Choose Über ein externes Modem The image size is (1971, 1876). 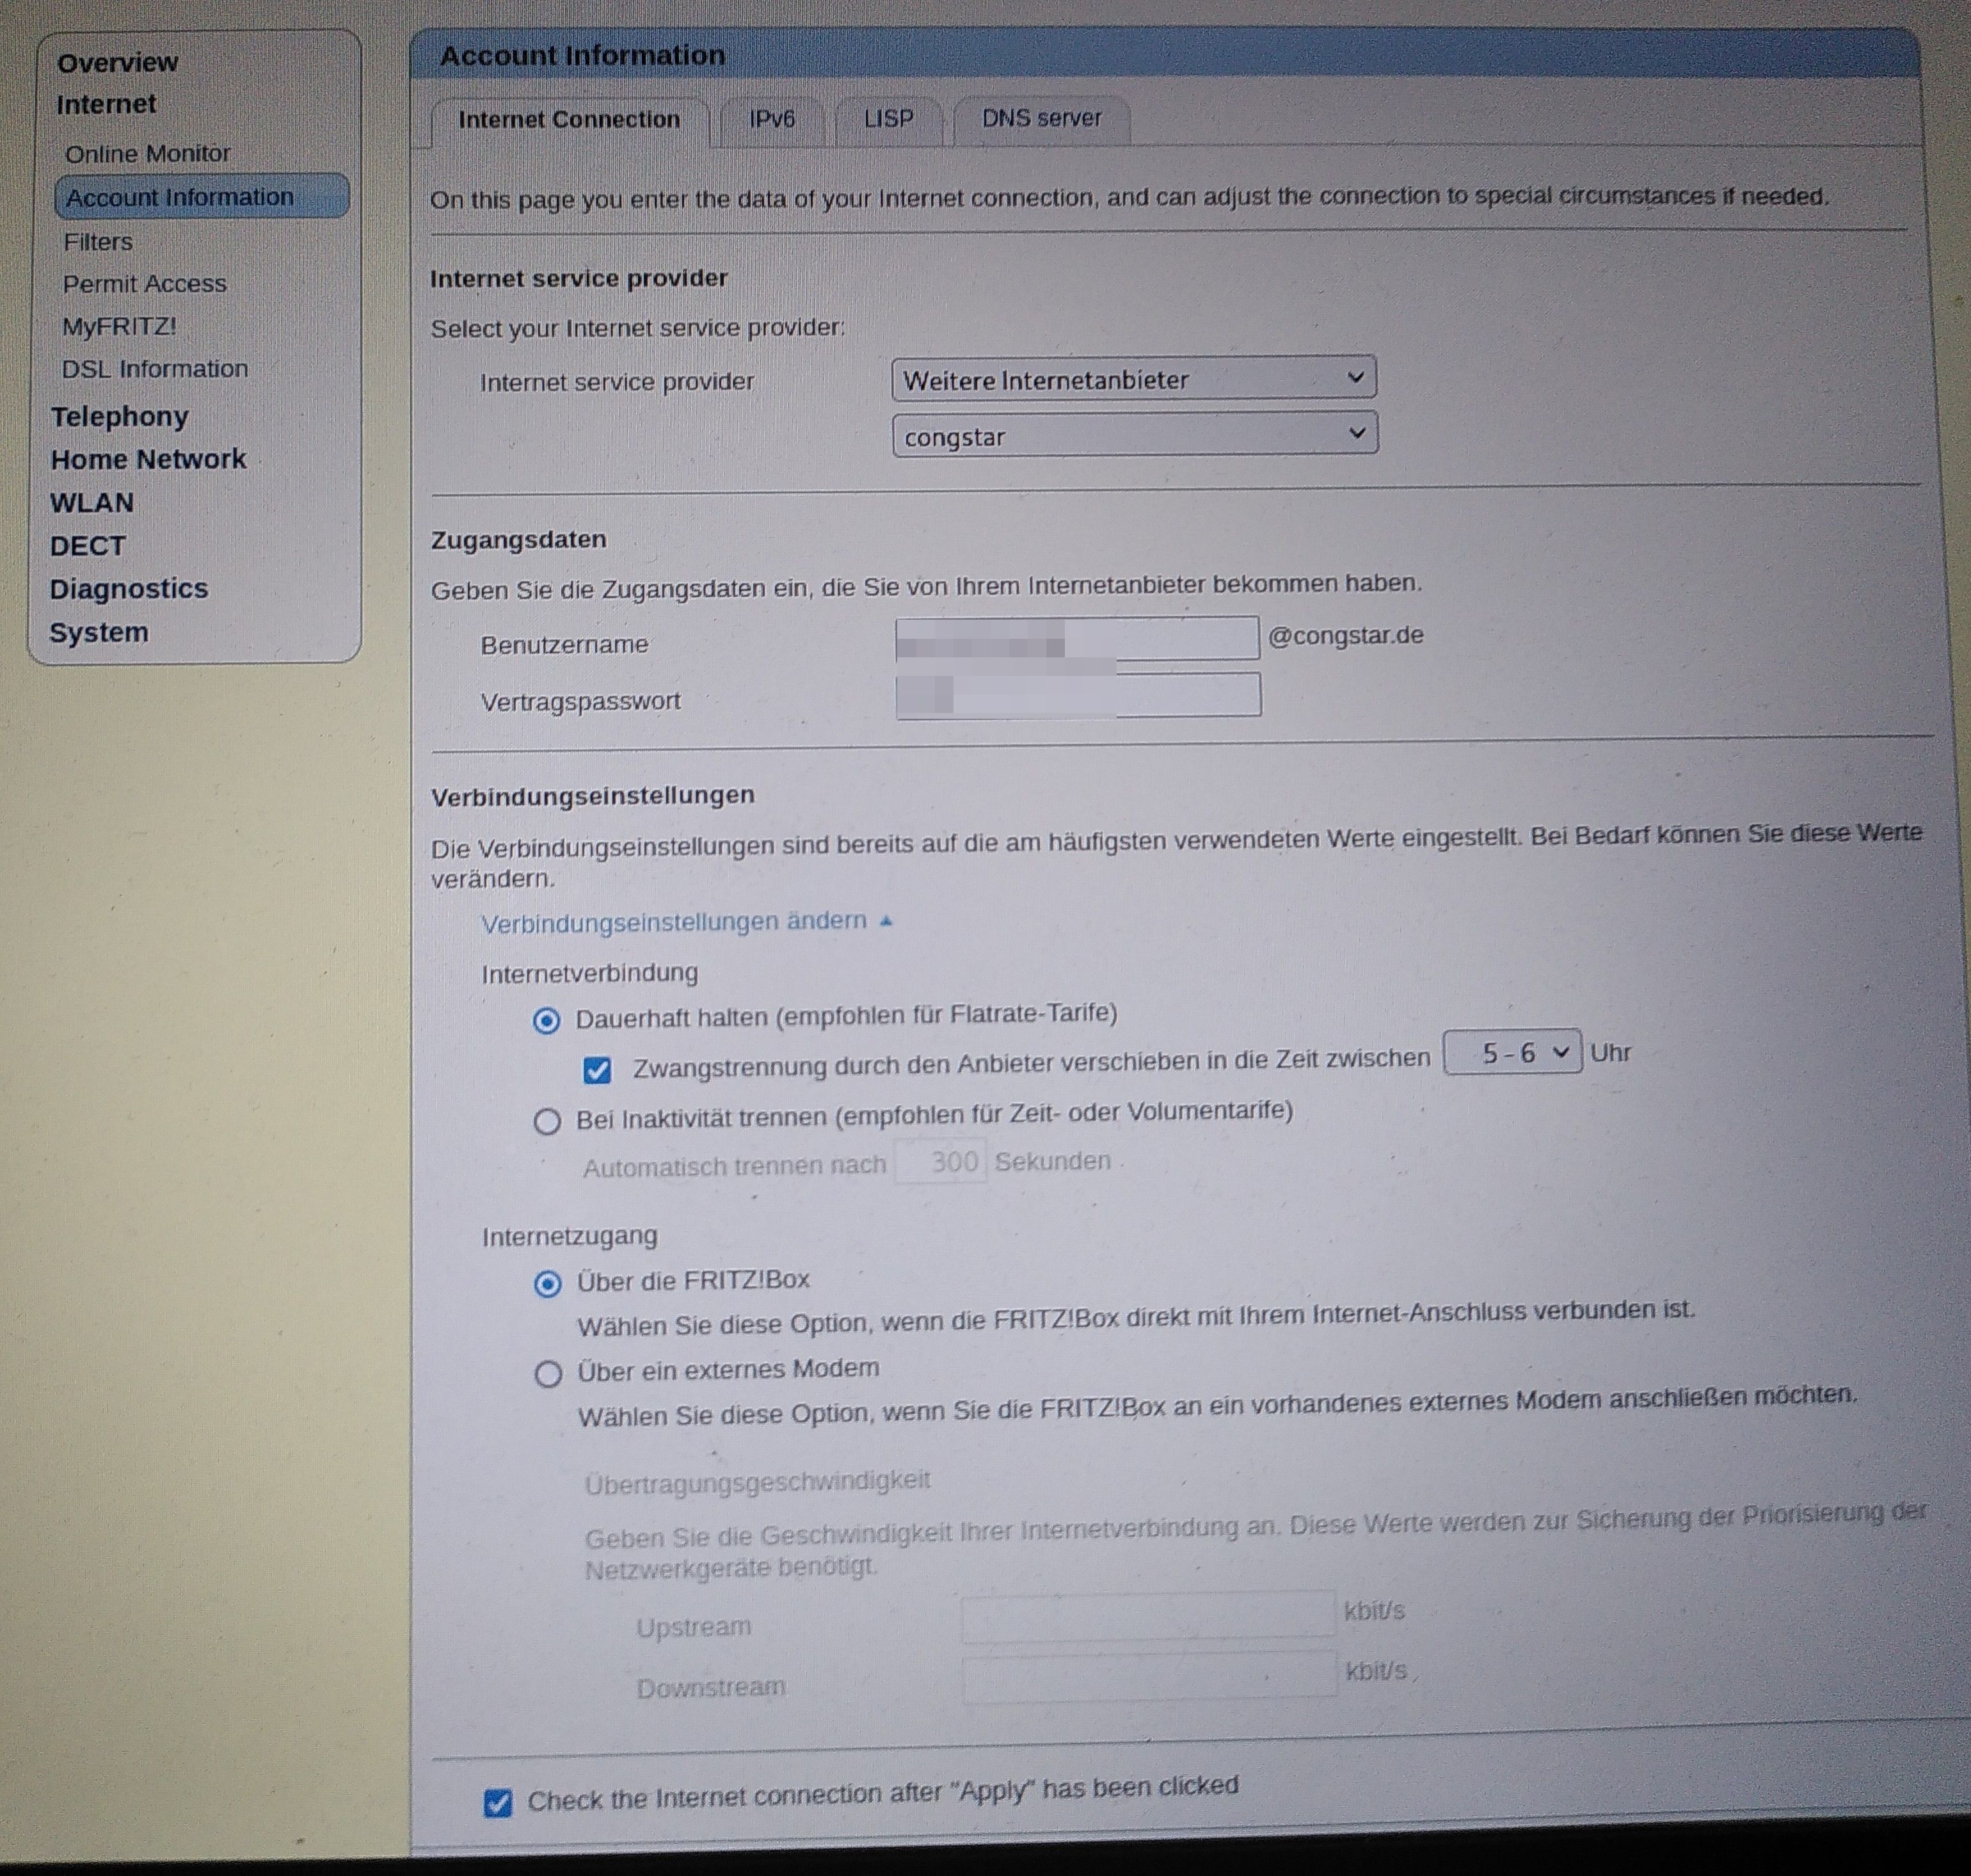pyautogui.click(x=547, y=1374)
